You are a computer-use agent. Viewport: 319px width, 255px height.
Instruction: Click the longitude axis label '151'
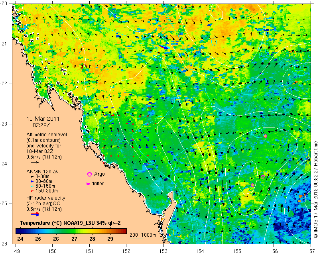click(89, 251)
